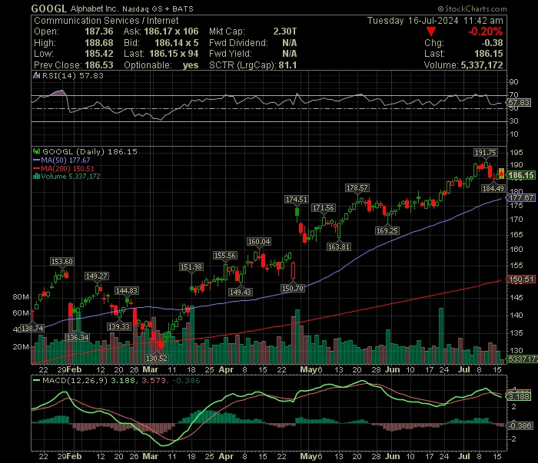538x463 pixels.
Task: Click the 136.34 low annotation
Action: coord(78,338)
